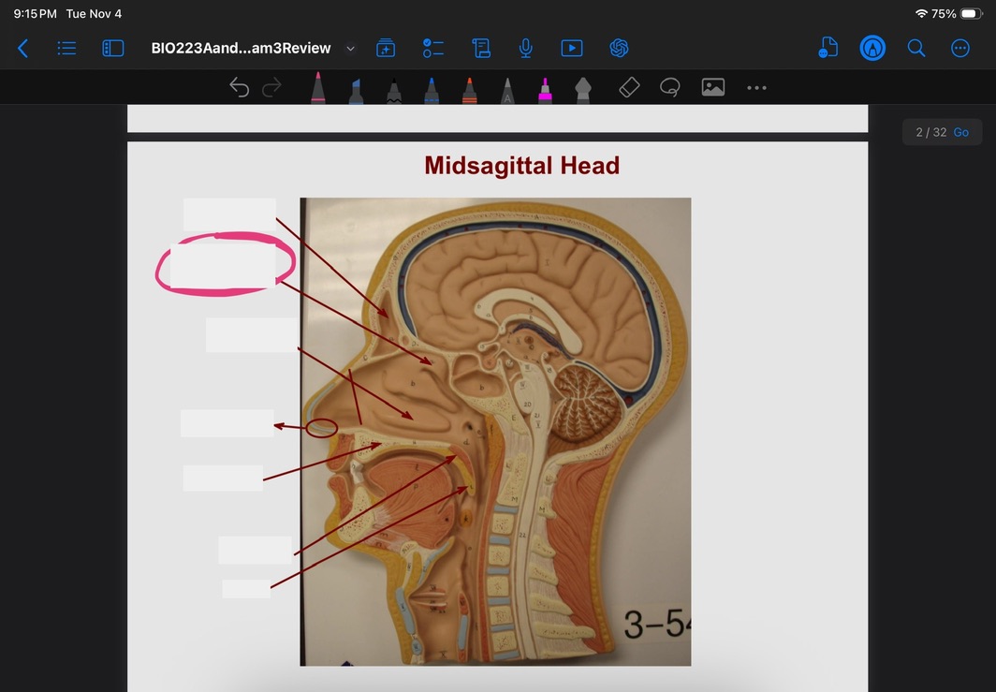Viewport: 996px width, 692px height.
Task: Toggle the pen annotation mode button
Action: coord(872,48)
